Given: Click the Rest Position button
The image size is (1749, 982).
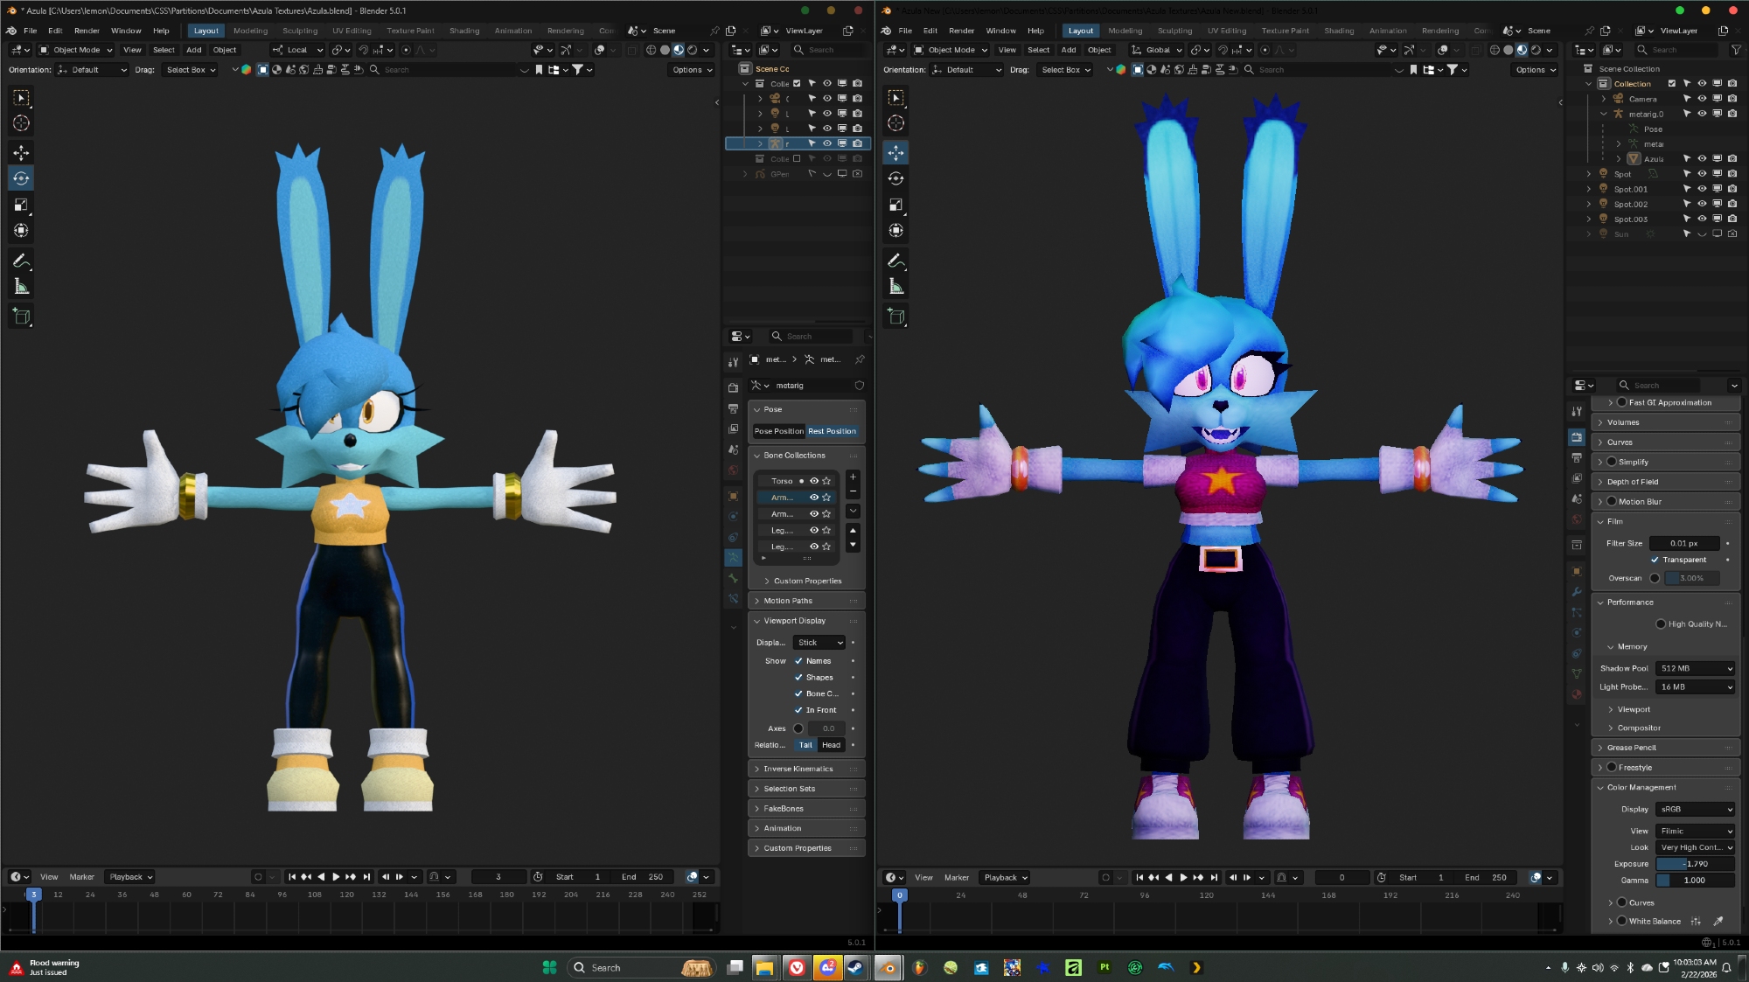Looking at the screenshot, I should point(832,431).
